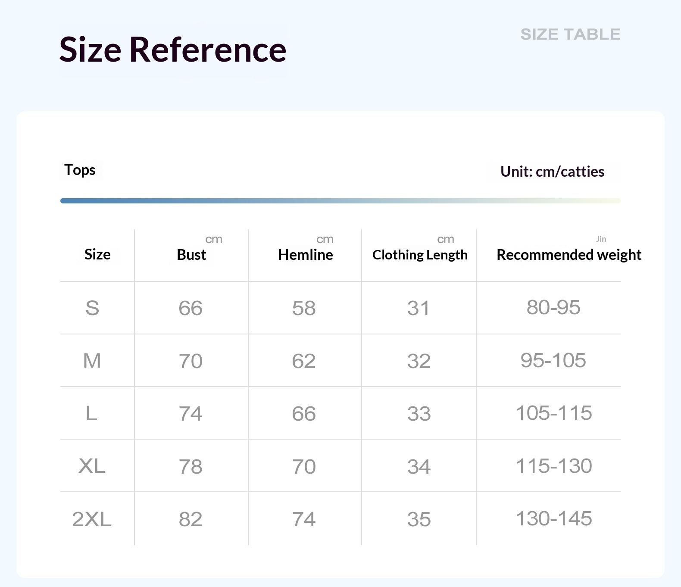Select the Recommended weight column header
681x587 pixels.
click(569, 255)
